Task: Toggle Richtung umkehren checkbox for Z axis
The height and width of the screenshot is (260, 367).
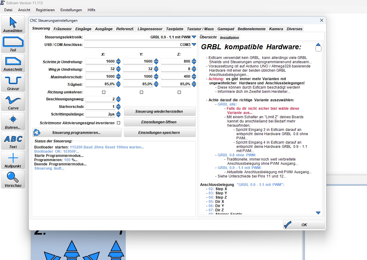Action: pos(179,92)
